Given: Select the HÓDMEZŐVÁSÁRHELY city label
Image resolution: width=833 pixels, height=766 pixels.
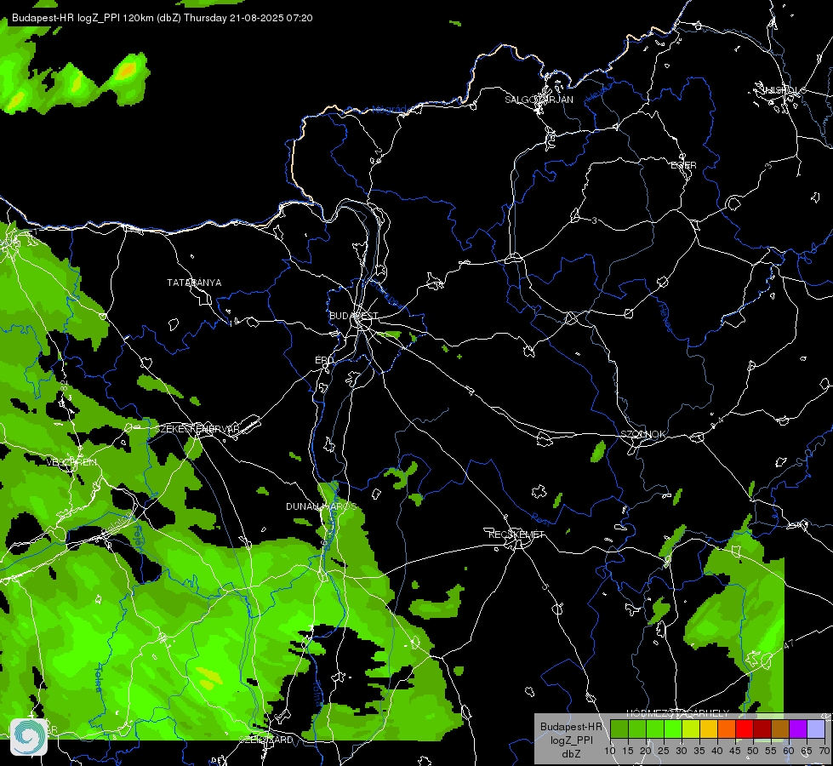Looking at the screenshot, I should (x=678, y=713).
